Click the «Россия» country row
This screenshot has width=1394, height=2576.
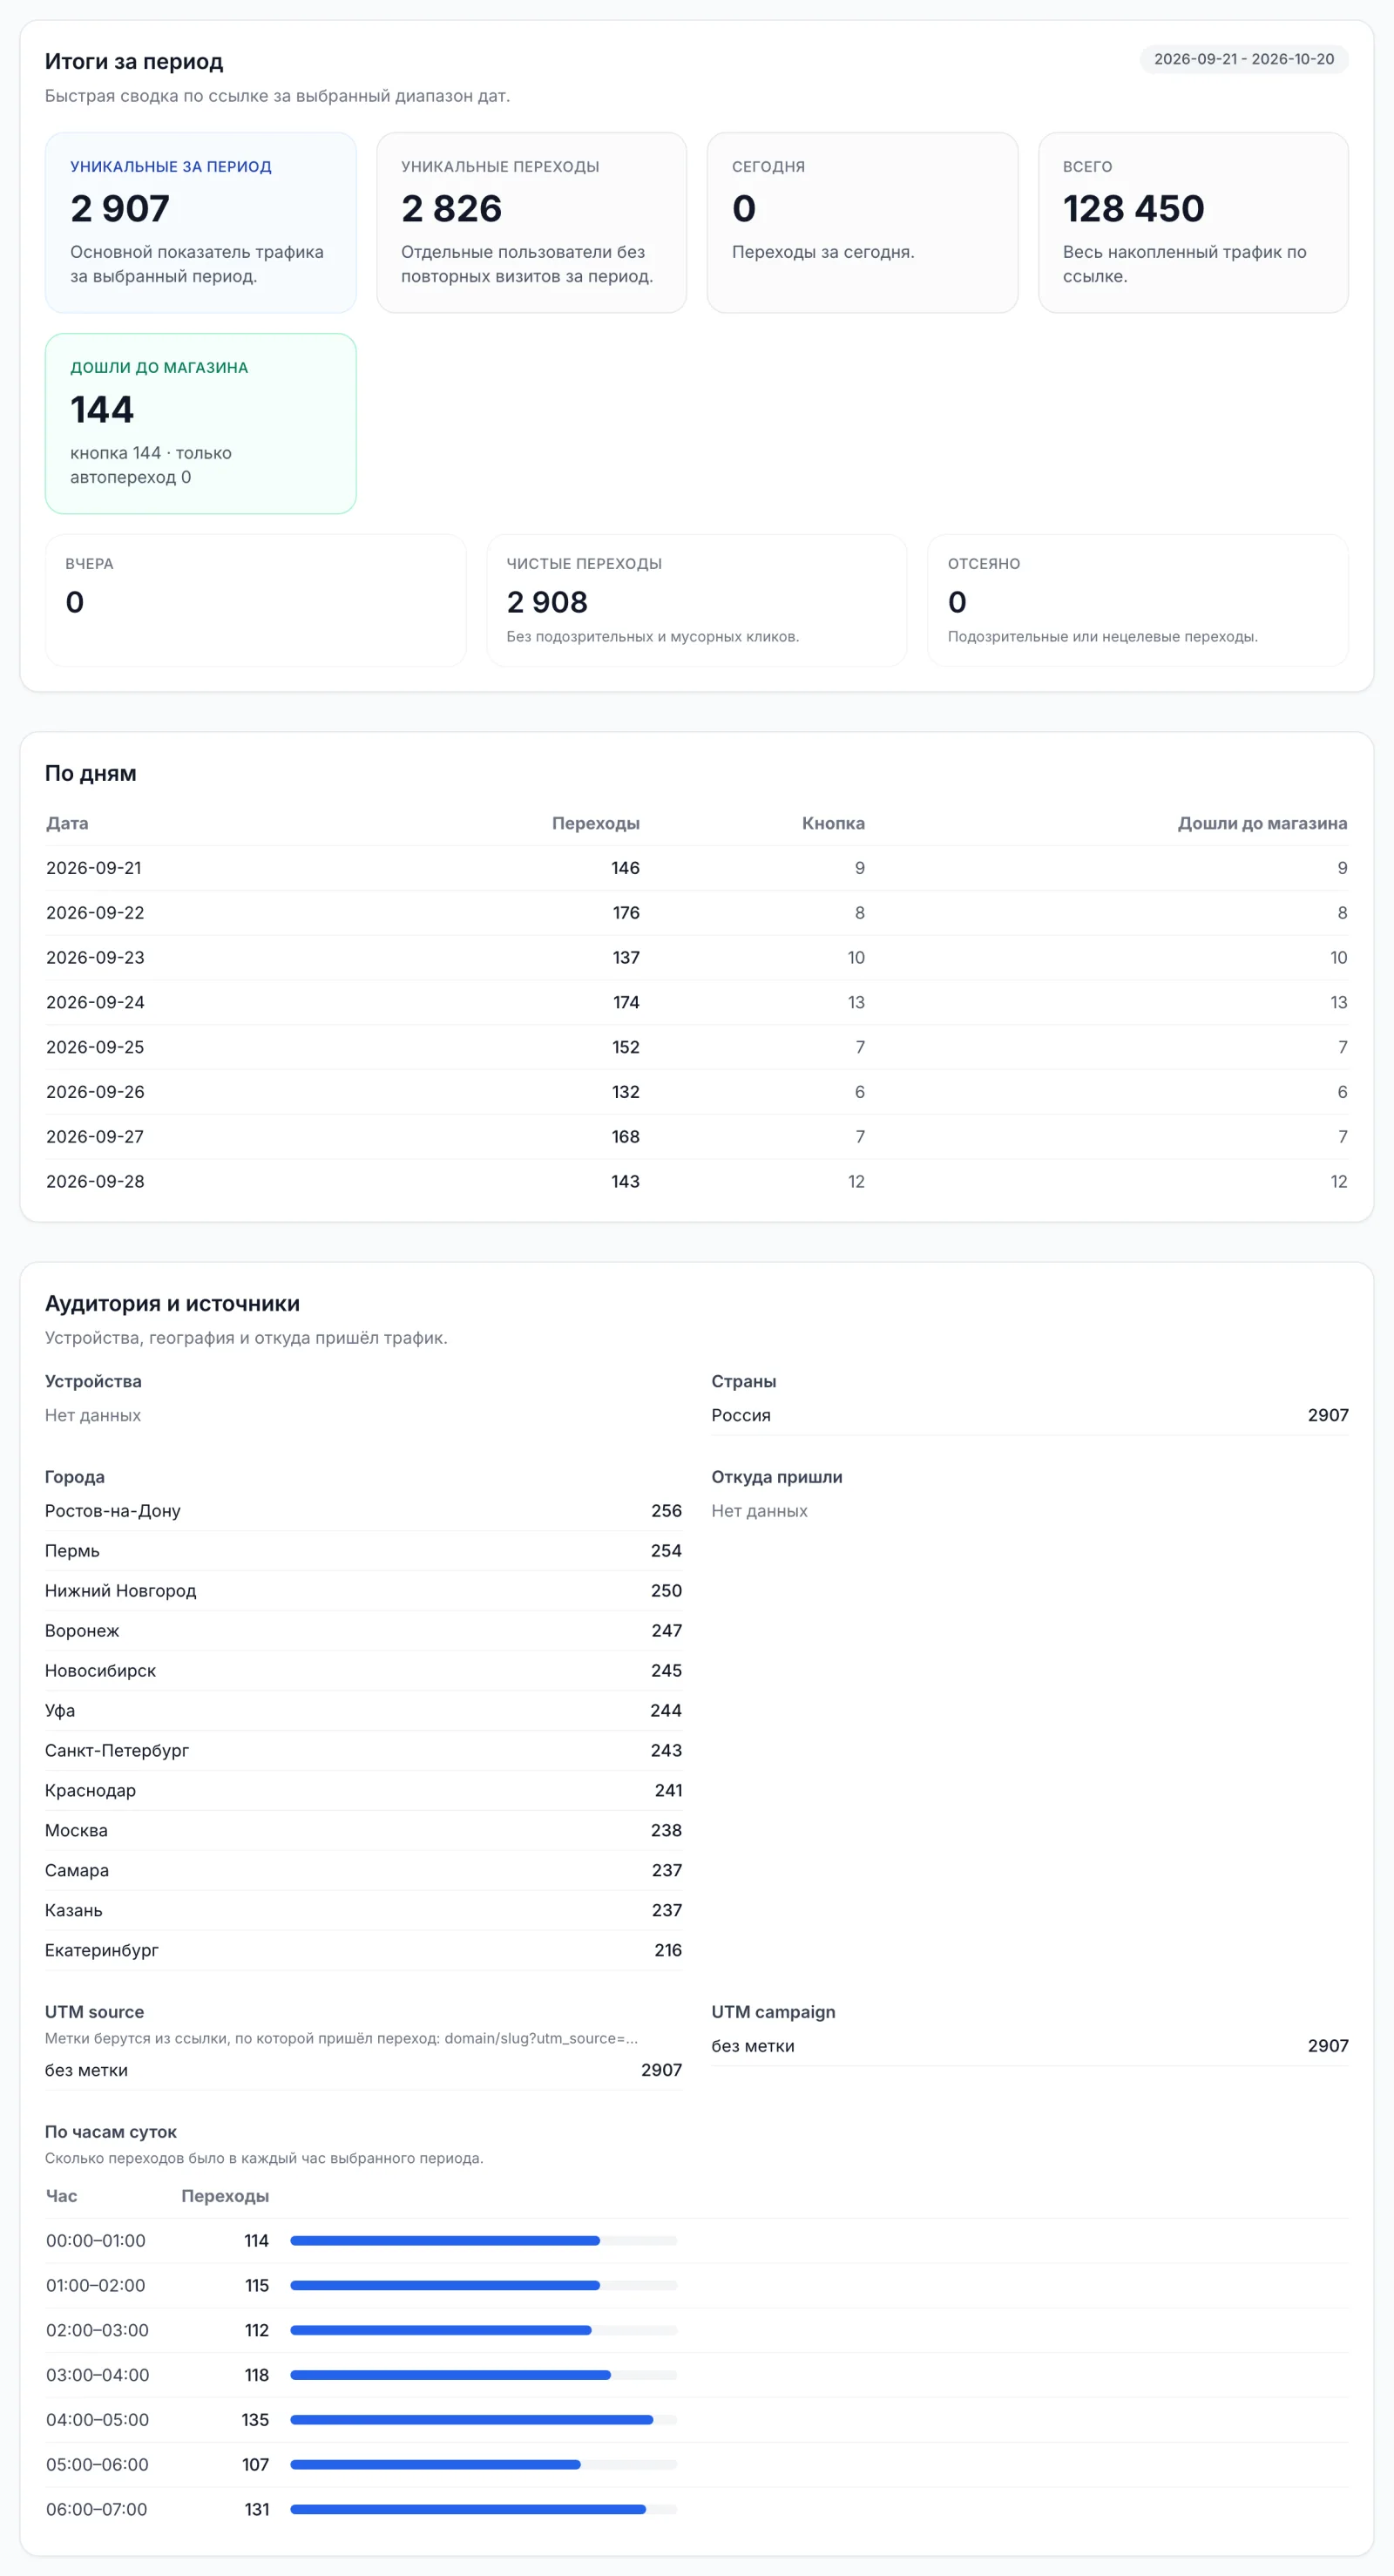1030,1415
